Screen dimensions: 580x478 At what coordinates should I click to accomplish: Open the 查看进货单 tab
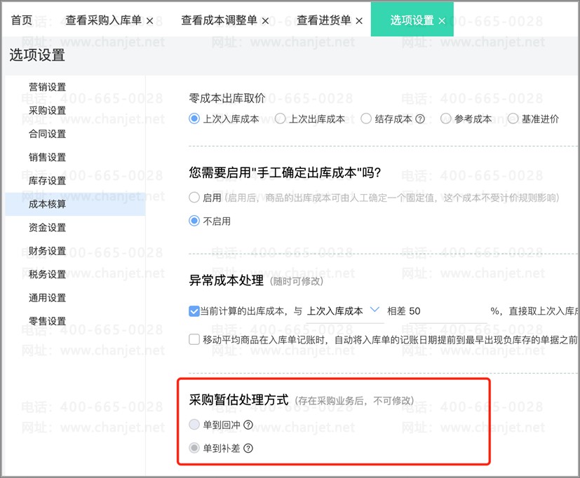coord(323,20)
